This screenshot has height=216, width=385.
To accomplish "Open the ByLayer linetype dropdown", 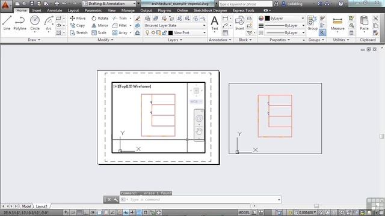I will pos(285,32).
